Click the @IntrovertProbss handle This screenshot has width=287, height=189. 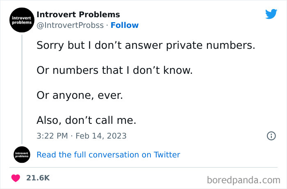(x=69, y=25)
